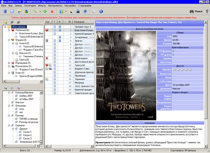Click the red X icon in Армагеддон row

pyautogui.click(x=47, y=58)
